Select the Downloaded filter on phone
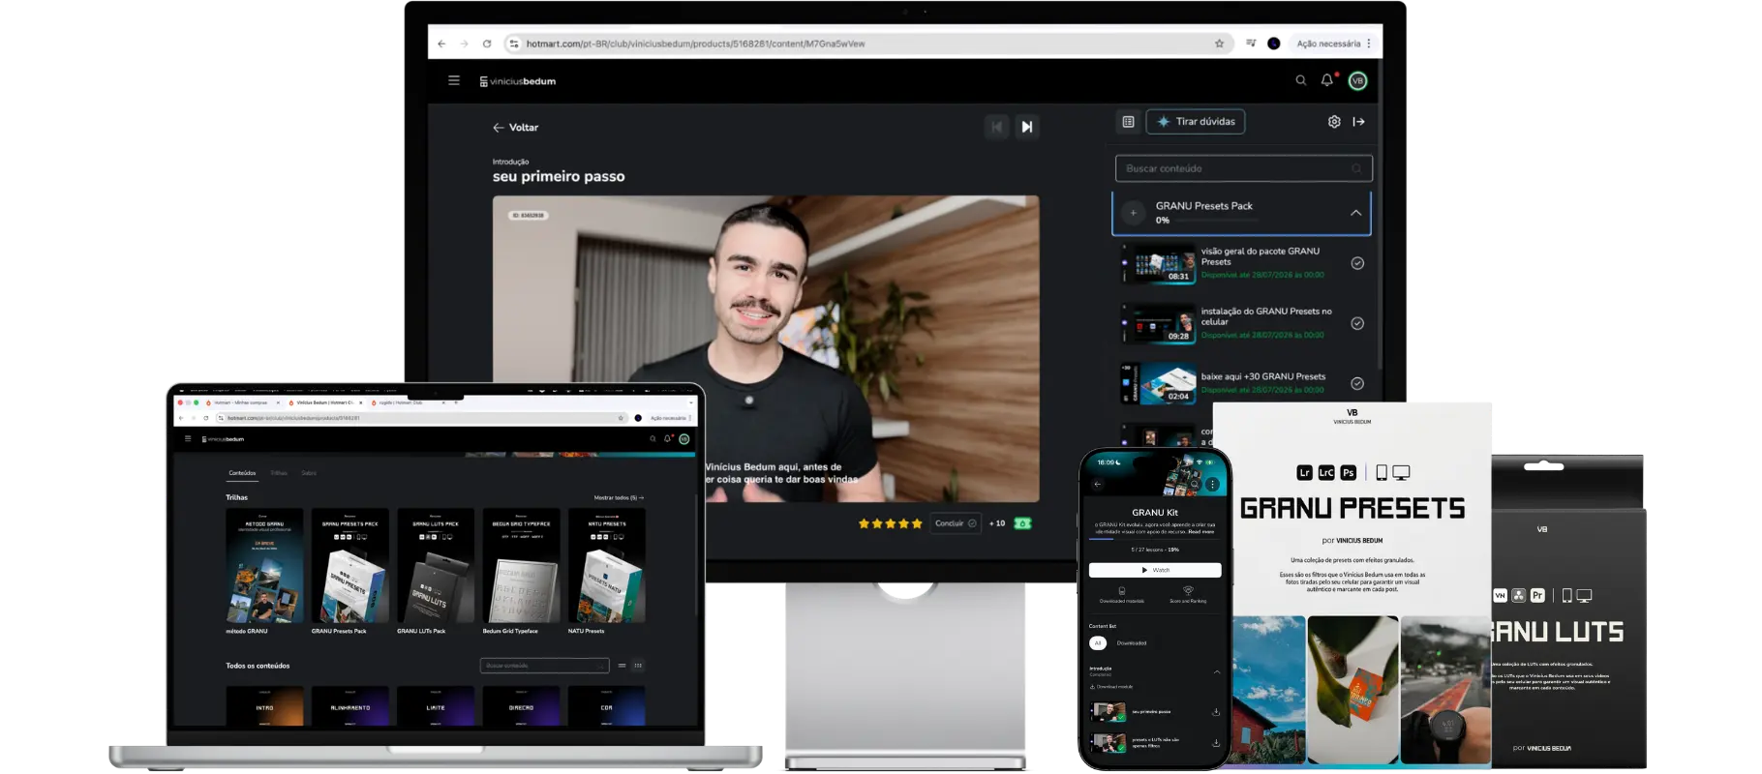The height and width of the screenshot is (774, 1762). pyautogui.click(x=1132, y=643)
